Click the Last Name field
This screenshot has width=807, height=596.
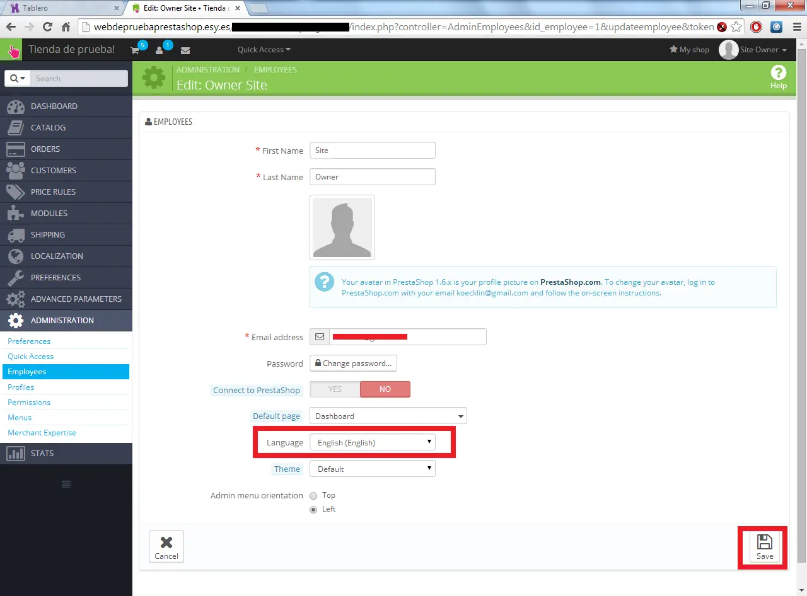pyautogui.click(x=373, y=177)
